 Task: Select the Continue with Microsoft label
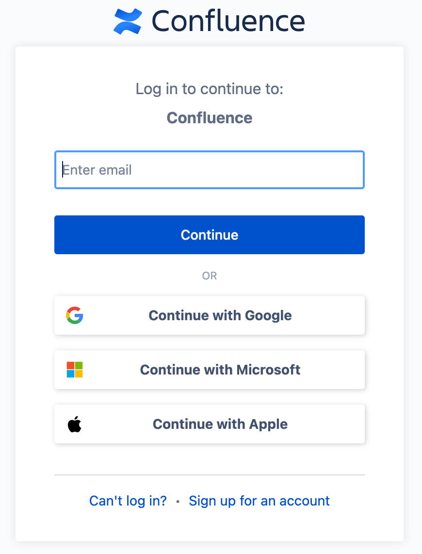point(220,370)
